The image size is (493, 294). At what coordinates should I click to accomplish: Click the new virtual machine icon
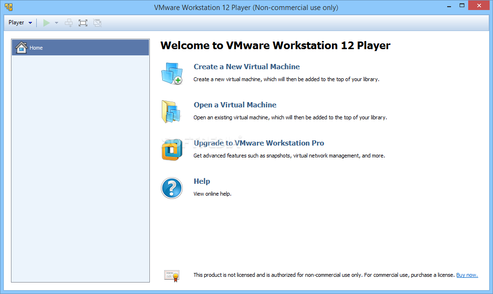click(172, 73)
